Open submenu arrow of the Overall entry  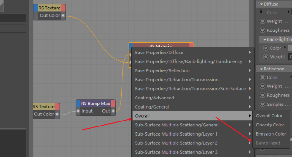[250, 116]
